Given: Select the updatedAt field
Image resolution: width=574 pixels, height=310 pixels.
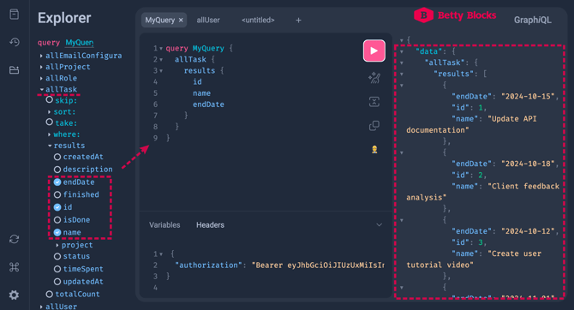Looking at the screenshot, I should [x=57, y=282].
